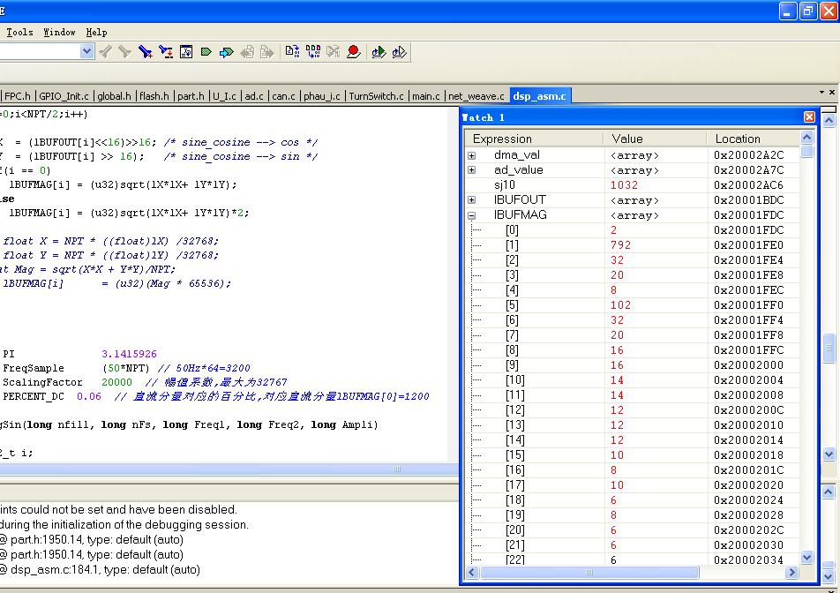
Task: Click location 0x20002A2C of dma_val
Action: click(x=748, y=154)
